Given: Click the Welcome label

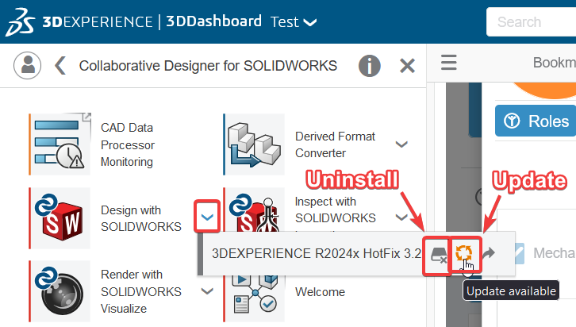Looking at the screenshot, I should pyautogui.click(x=320, y=292).
